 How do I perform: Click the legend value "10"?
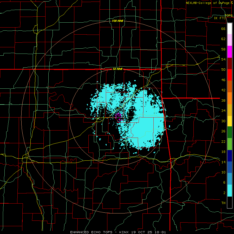point(223,172)
